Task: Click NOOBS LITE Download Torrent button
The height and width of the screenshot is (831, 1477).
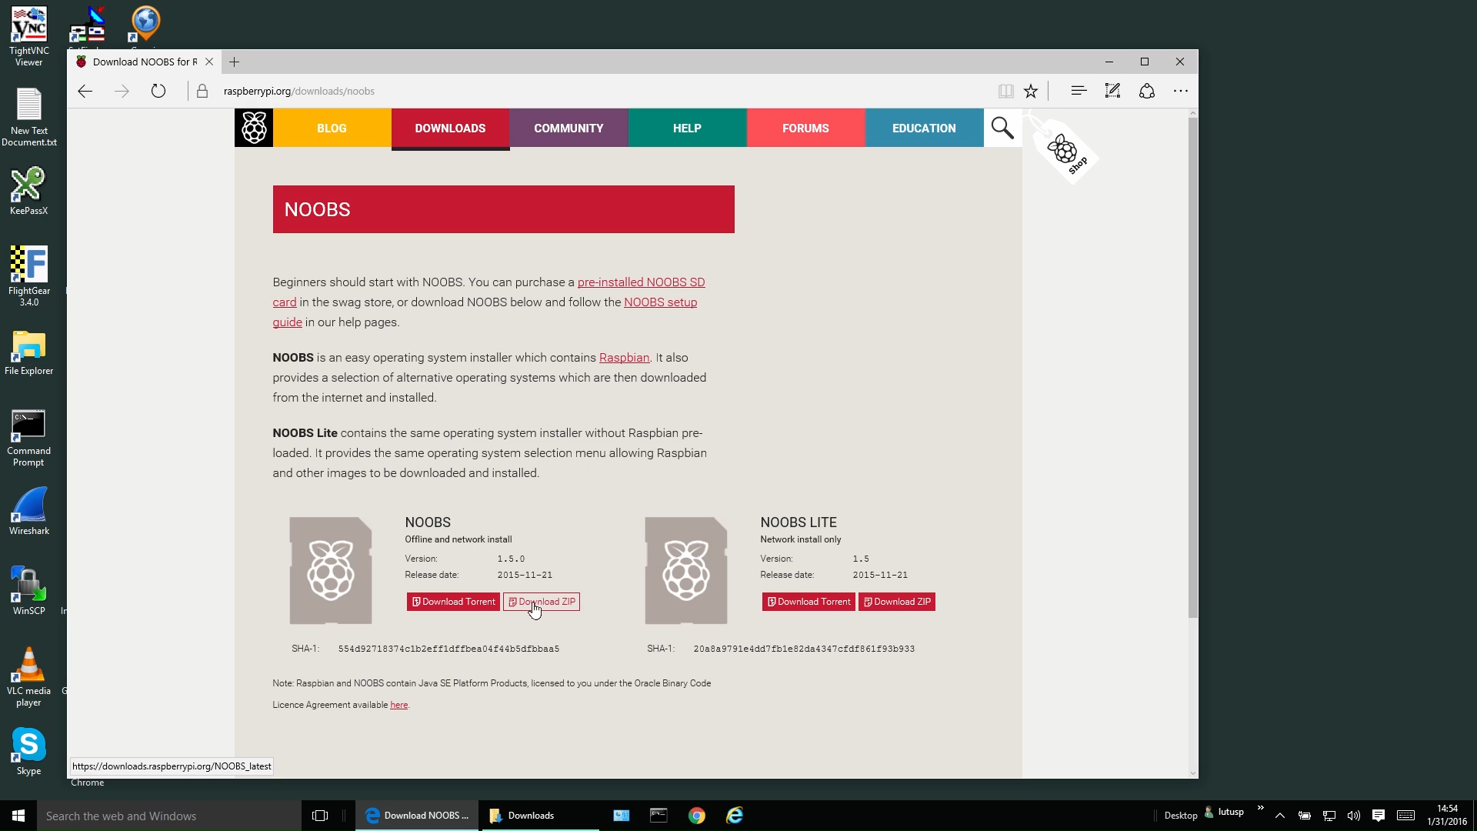Action: coord(809,602)
